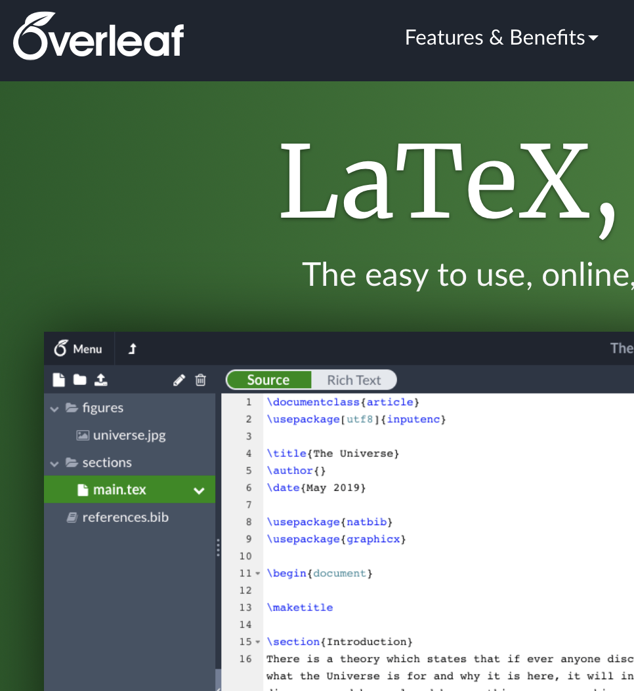The height and width of the screenshot is (691, 634).
Task: Click the upload file icon
Action: [x=101, y=380]
